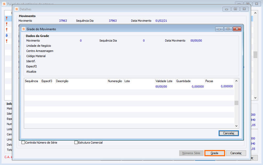263x165 pixels.
Task: Click background panel scrollbar down arrow
Action: tap(255, 98)
